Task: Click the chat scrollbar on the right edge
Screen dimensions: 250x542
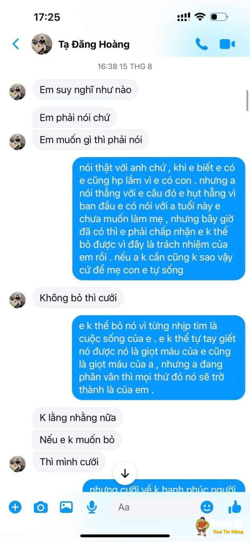Action: (x=247, y=101)
